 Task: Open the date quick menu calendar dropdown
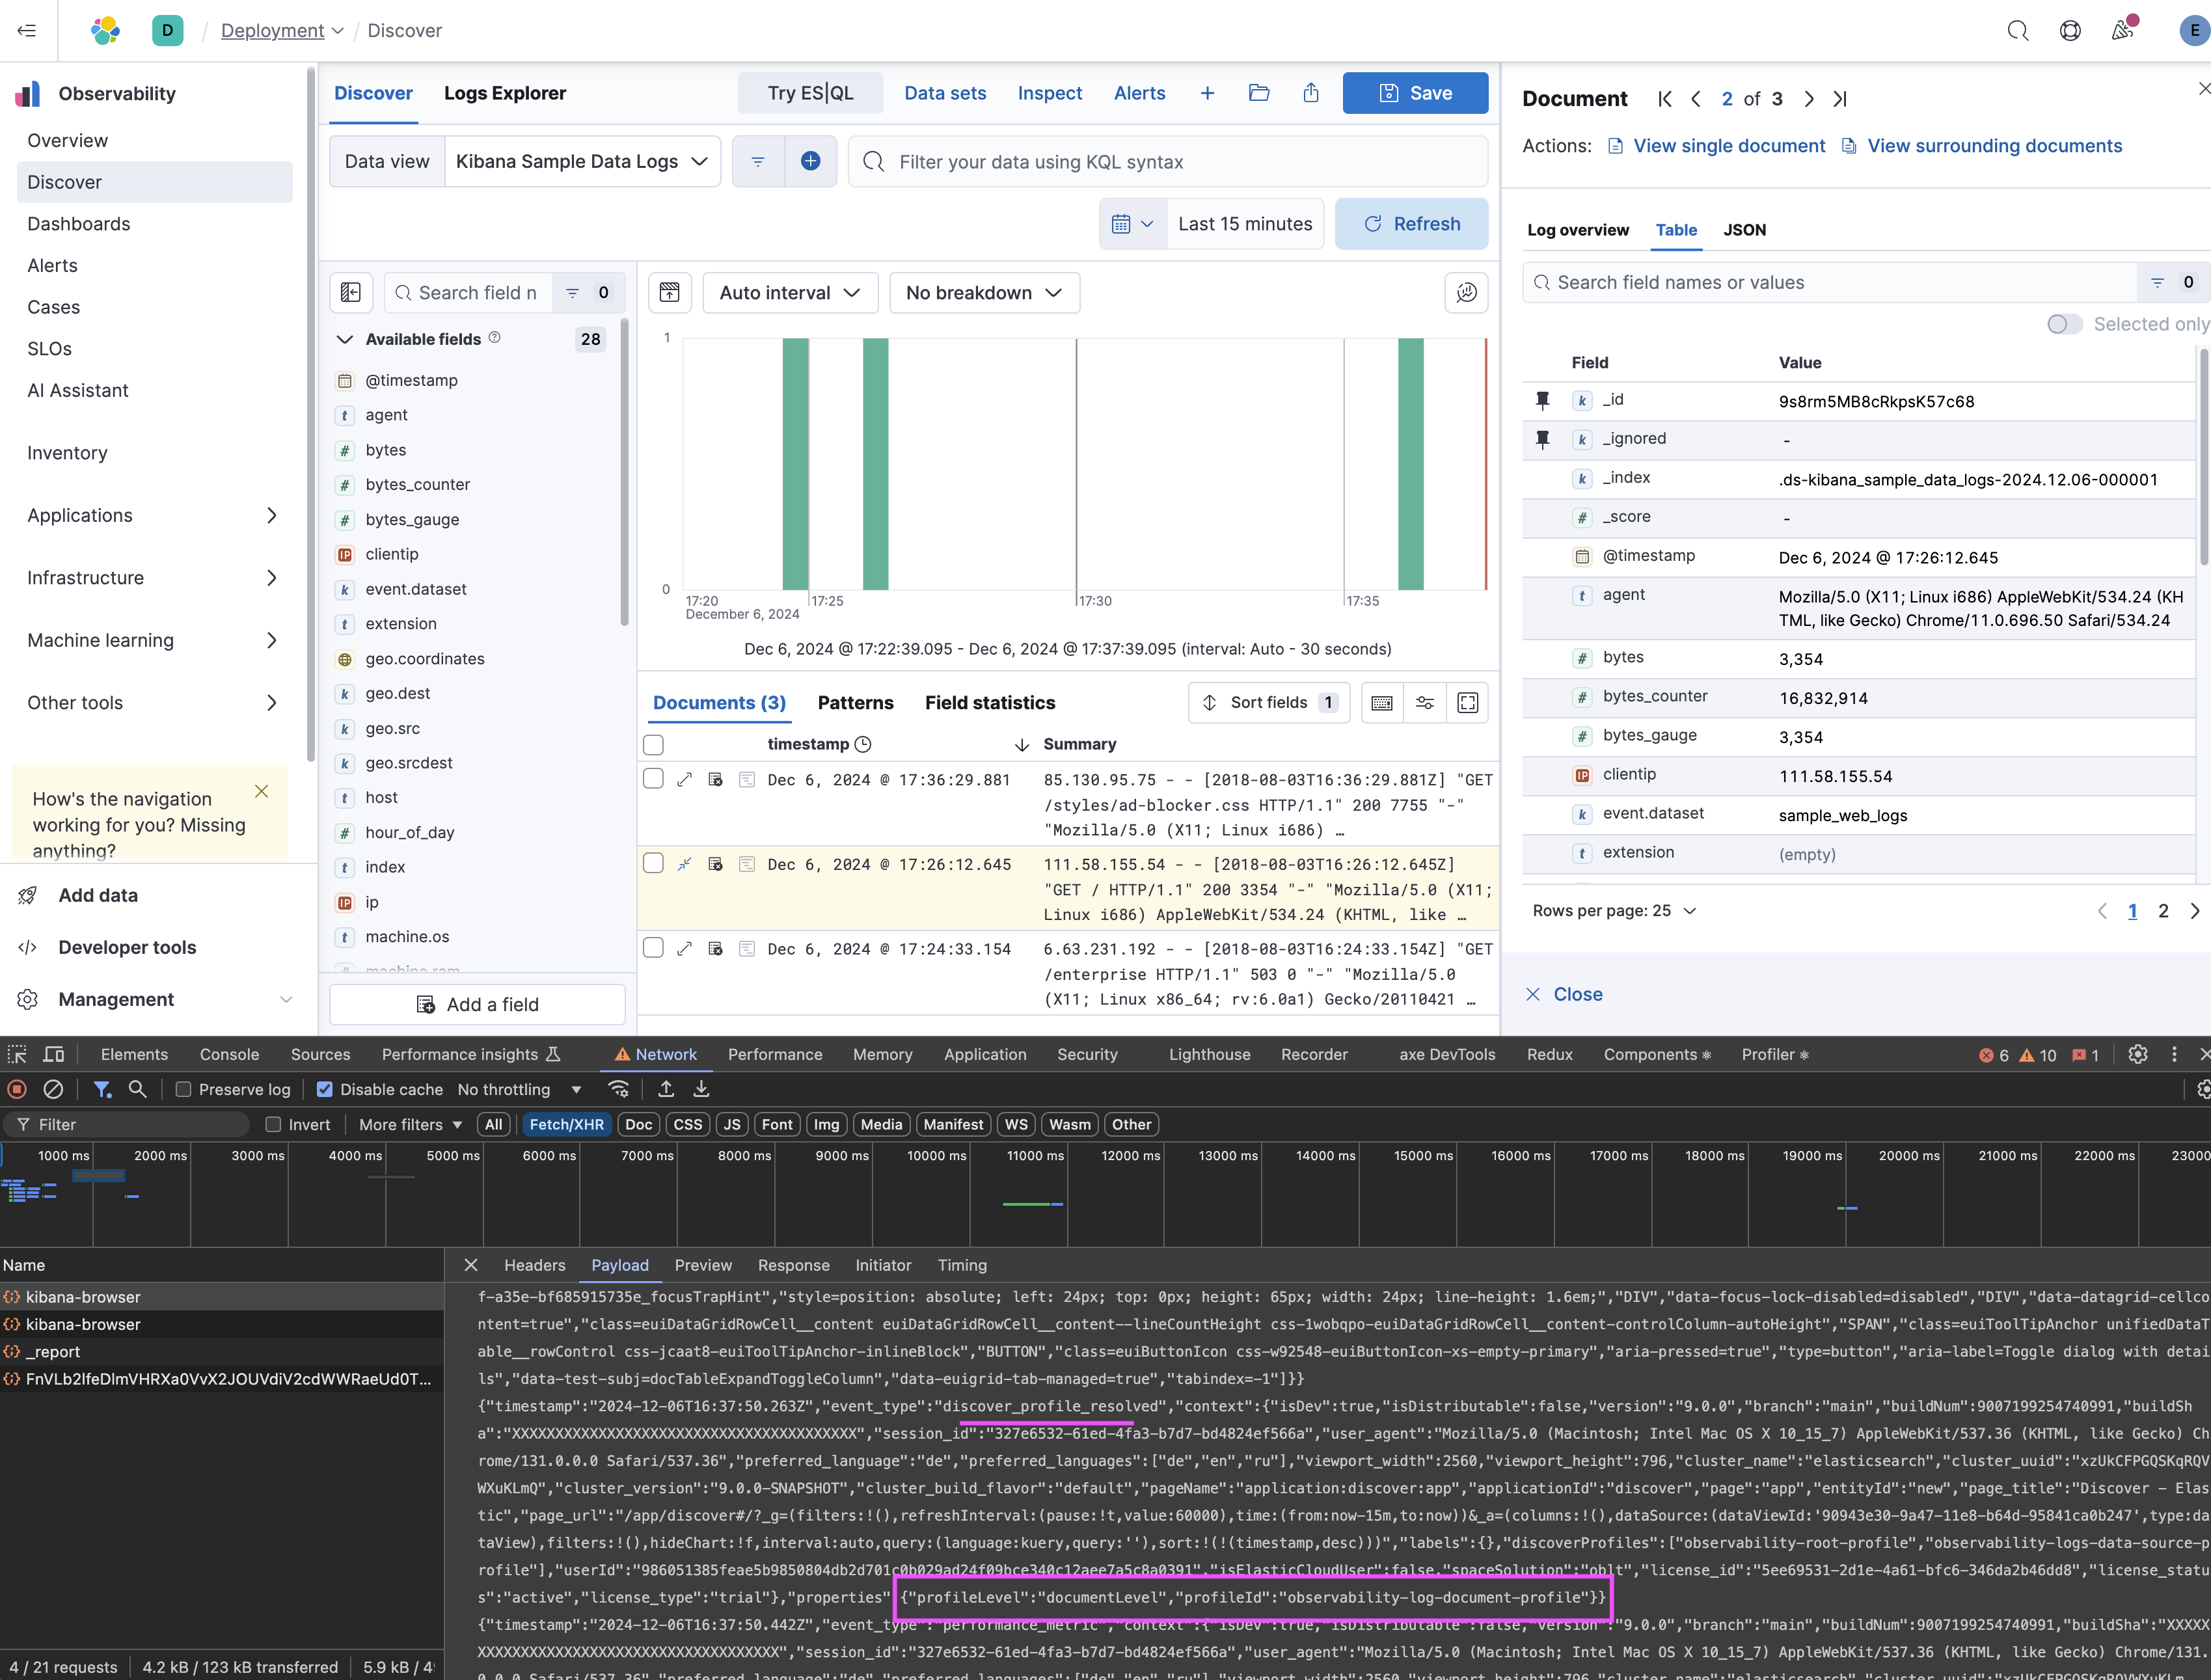click(x=1132, y=224)
